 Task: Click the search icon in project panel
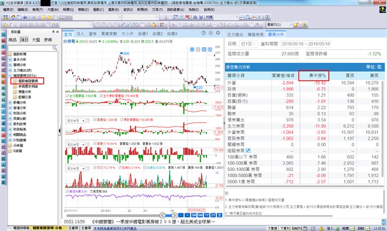[55, 48]
